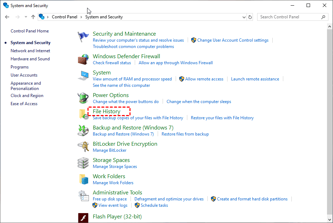333x223 pixels.
Task: Click Launch remote assistance link
Action: click(x=255, y=79)
